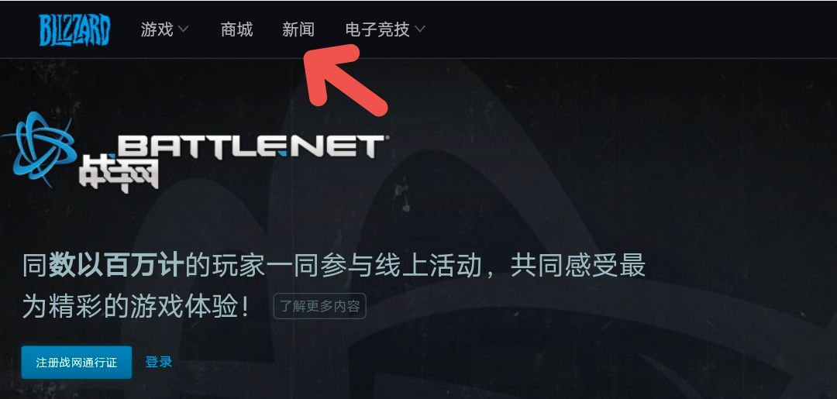Go to the 新闻 news section
This screenshot has width=837, height=399.
(298, 29)
